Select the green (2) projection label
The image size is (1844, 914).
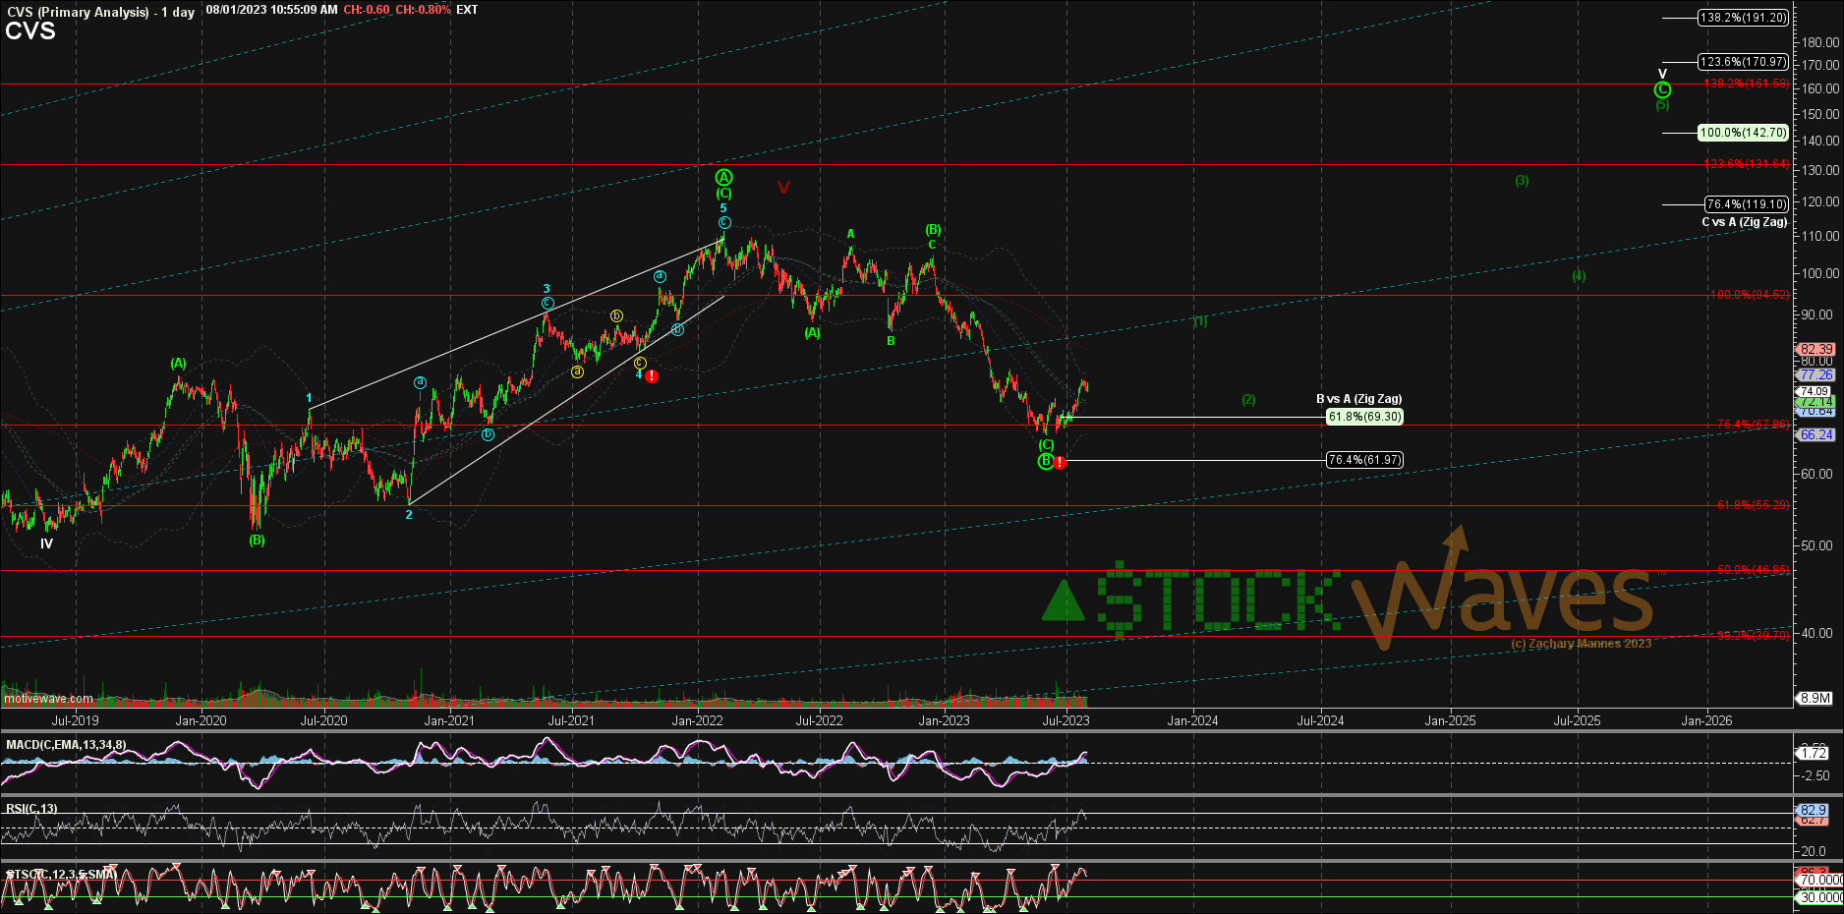(1248, 400)
